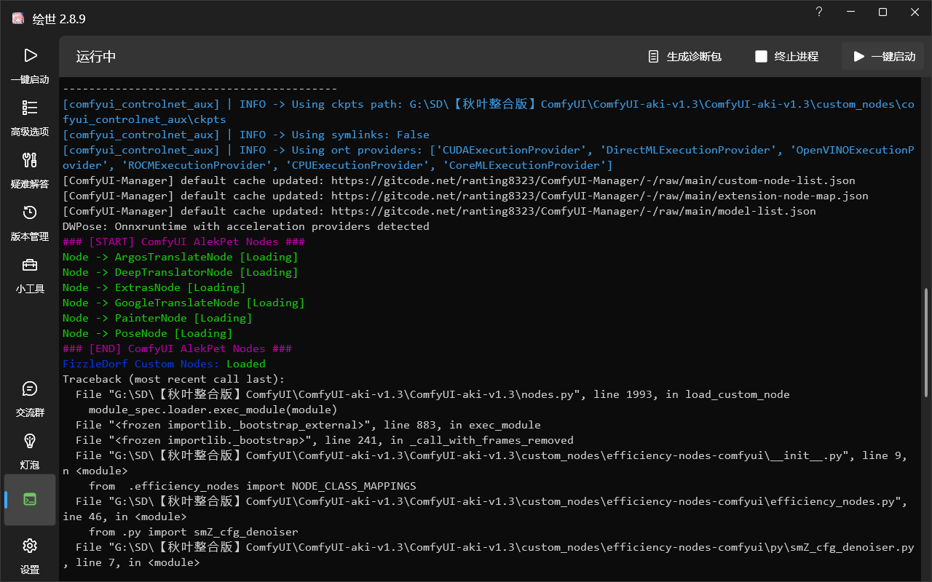Click the Traceback line in console

click(174, 379)
